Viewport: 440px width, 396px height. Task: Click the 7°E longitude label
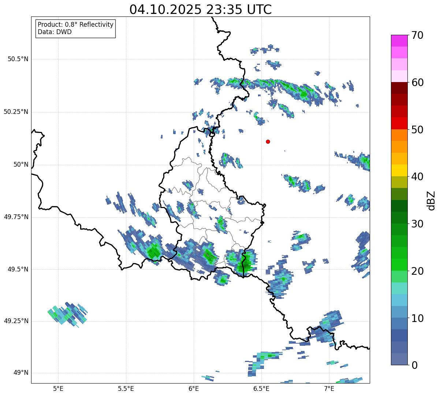[329, 388]
